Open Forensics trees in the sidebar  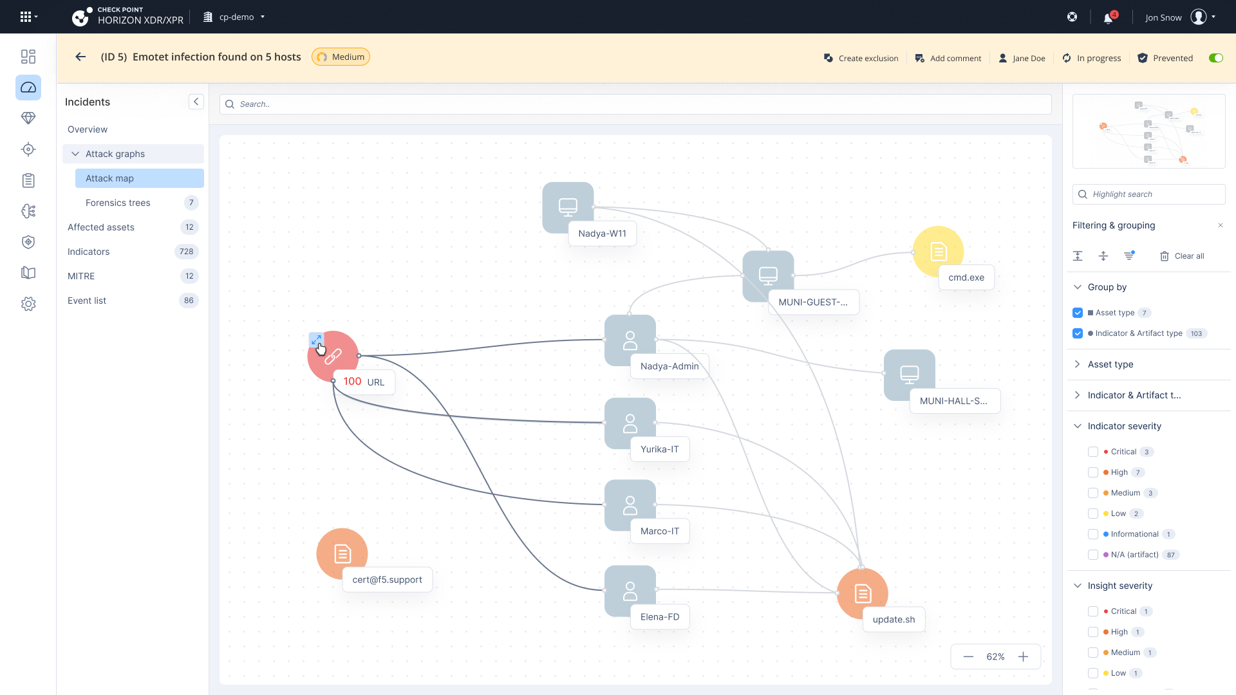[x=118, y=203]
